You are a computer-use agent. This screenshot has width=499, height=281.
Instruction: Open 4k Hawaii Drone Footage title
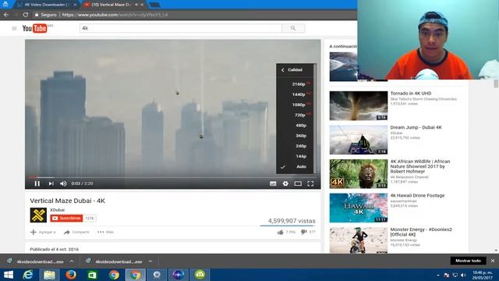tap(418, 196)
